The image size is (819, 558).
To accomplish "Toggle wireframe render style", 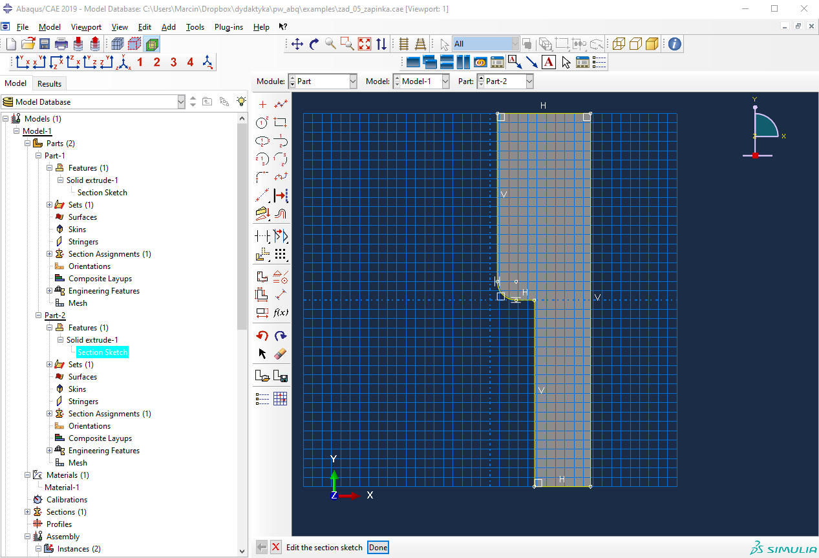I will [619, 44].
